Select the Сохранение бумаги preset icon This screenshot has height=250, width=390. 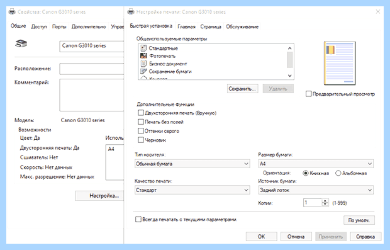pos(143,71)
